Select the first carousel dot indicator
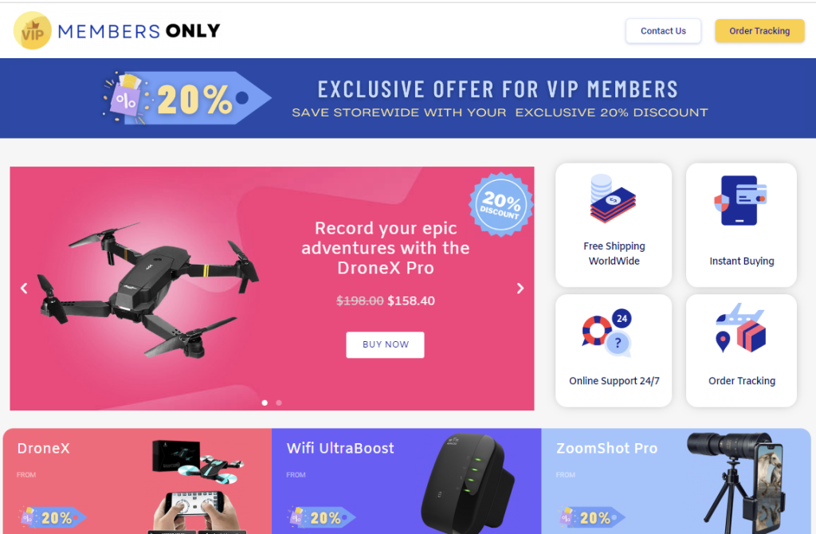 point(265,402)
